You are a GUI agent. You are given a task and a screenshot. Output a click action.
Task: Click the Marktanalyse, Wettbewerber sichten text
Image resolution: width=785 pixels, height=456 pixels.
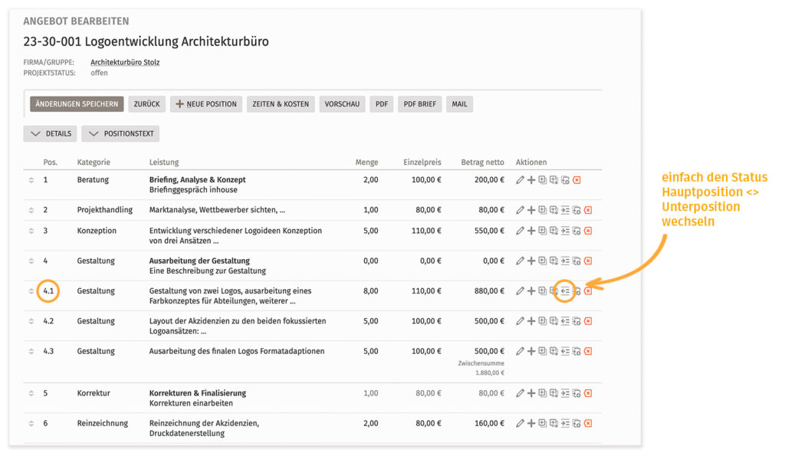pos(217,210)
